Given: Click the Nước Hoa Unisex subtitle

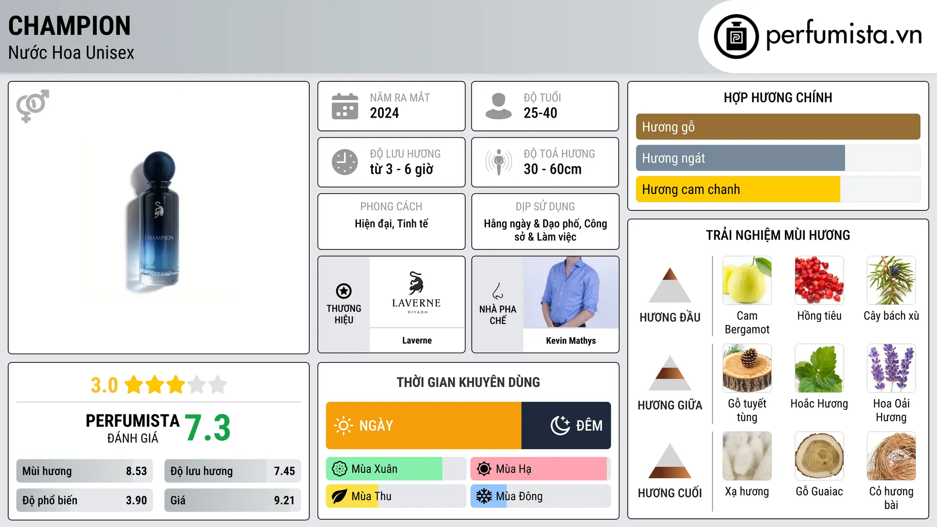Looking at the screenshot, I should coord(71,53).
